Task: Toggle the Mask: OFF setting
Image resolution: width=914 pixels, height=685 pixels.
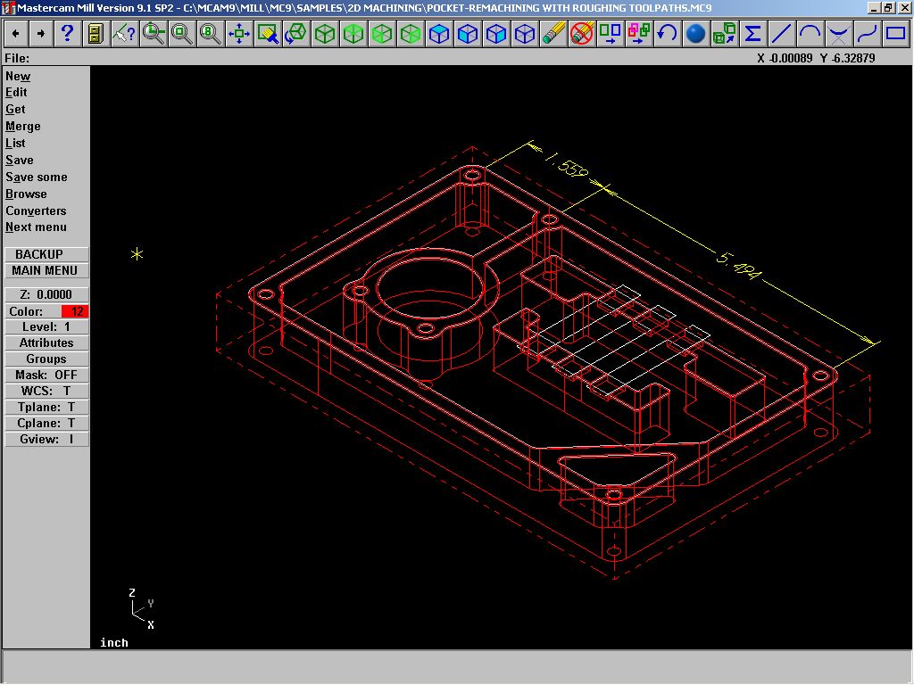Action: coord(46,376)
